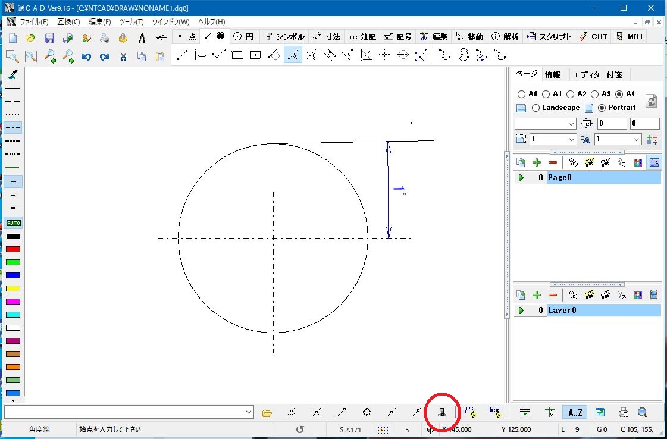Pick color with the eyedropper tool
The image size is (667, 439).
[12, 75]
